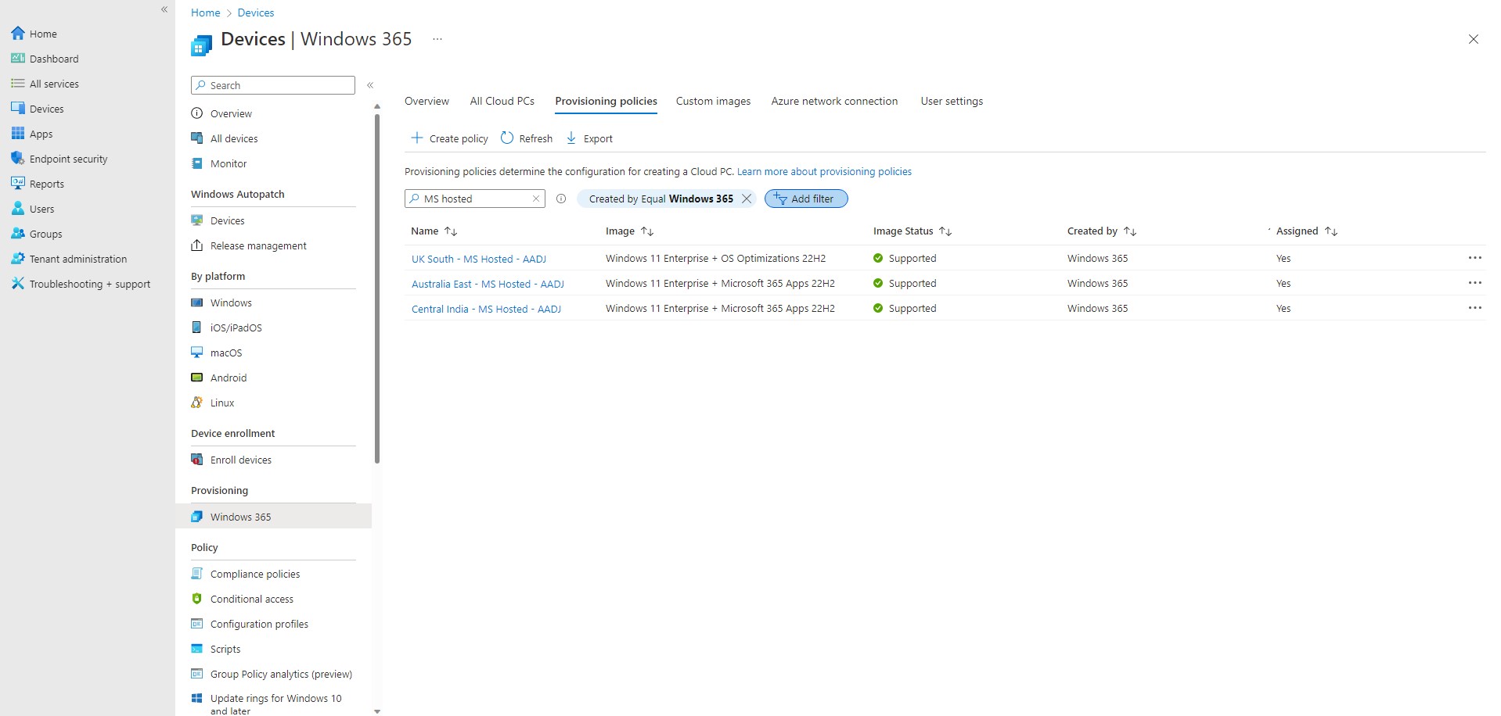
Task: Open Learn more about provisioning policies
Action: pos(824,171)
